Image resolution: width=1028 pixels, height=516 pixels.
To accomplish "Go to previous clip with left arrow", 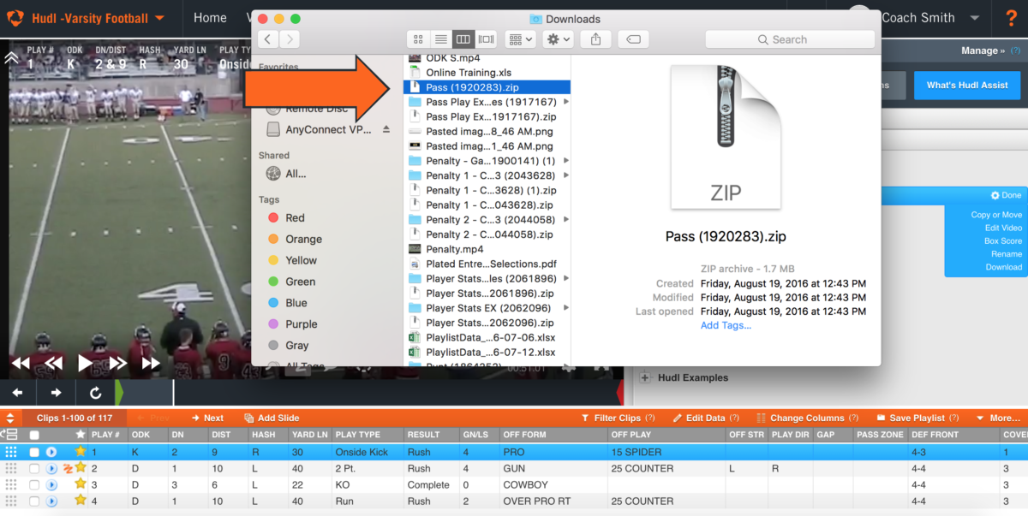I will (18, 393).
